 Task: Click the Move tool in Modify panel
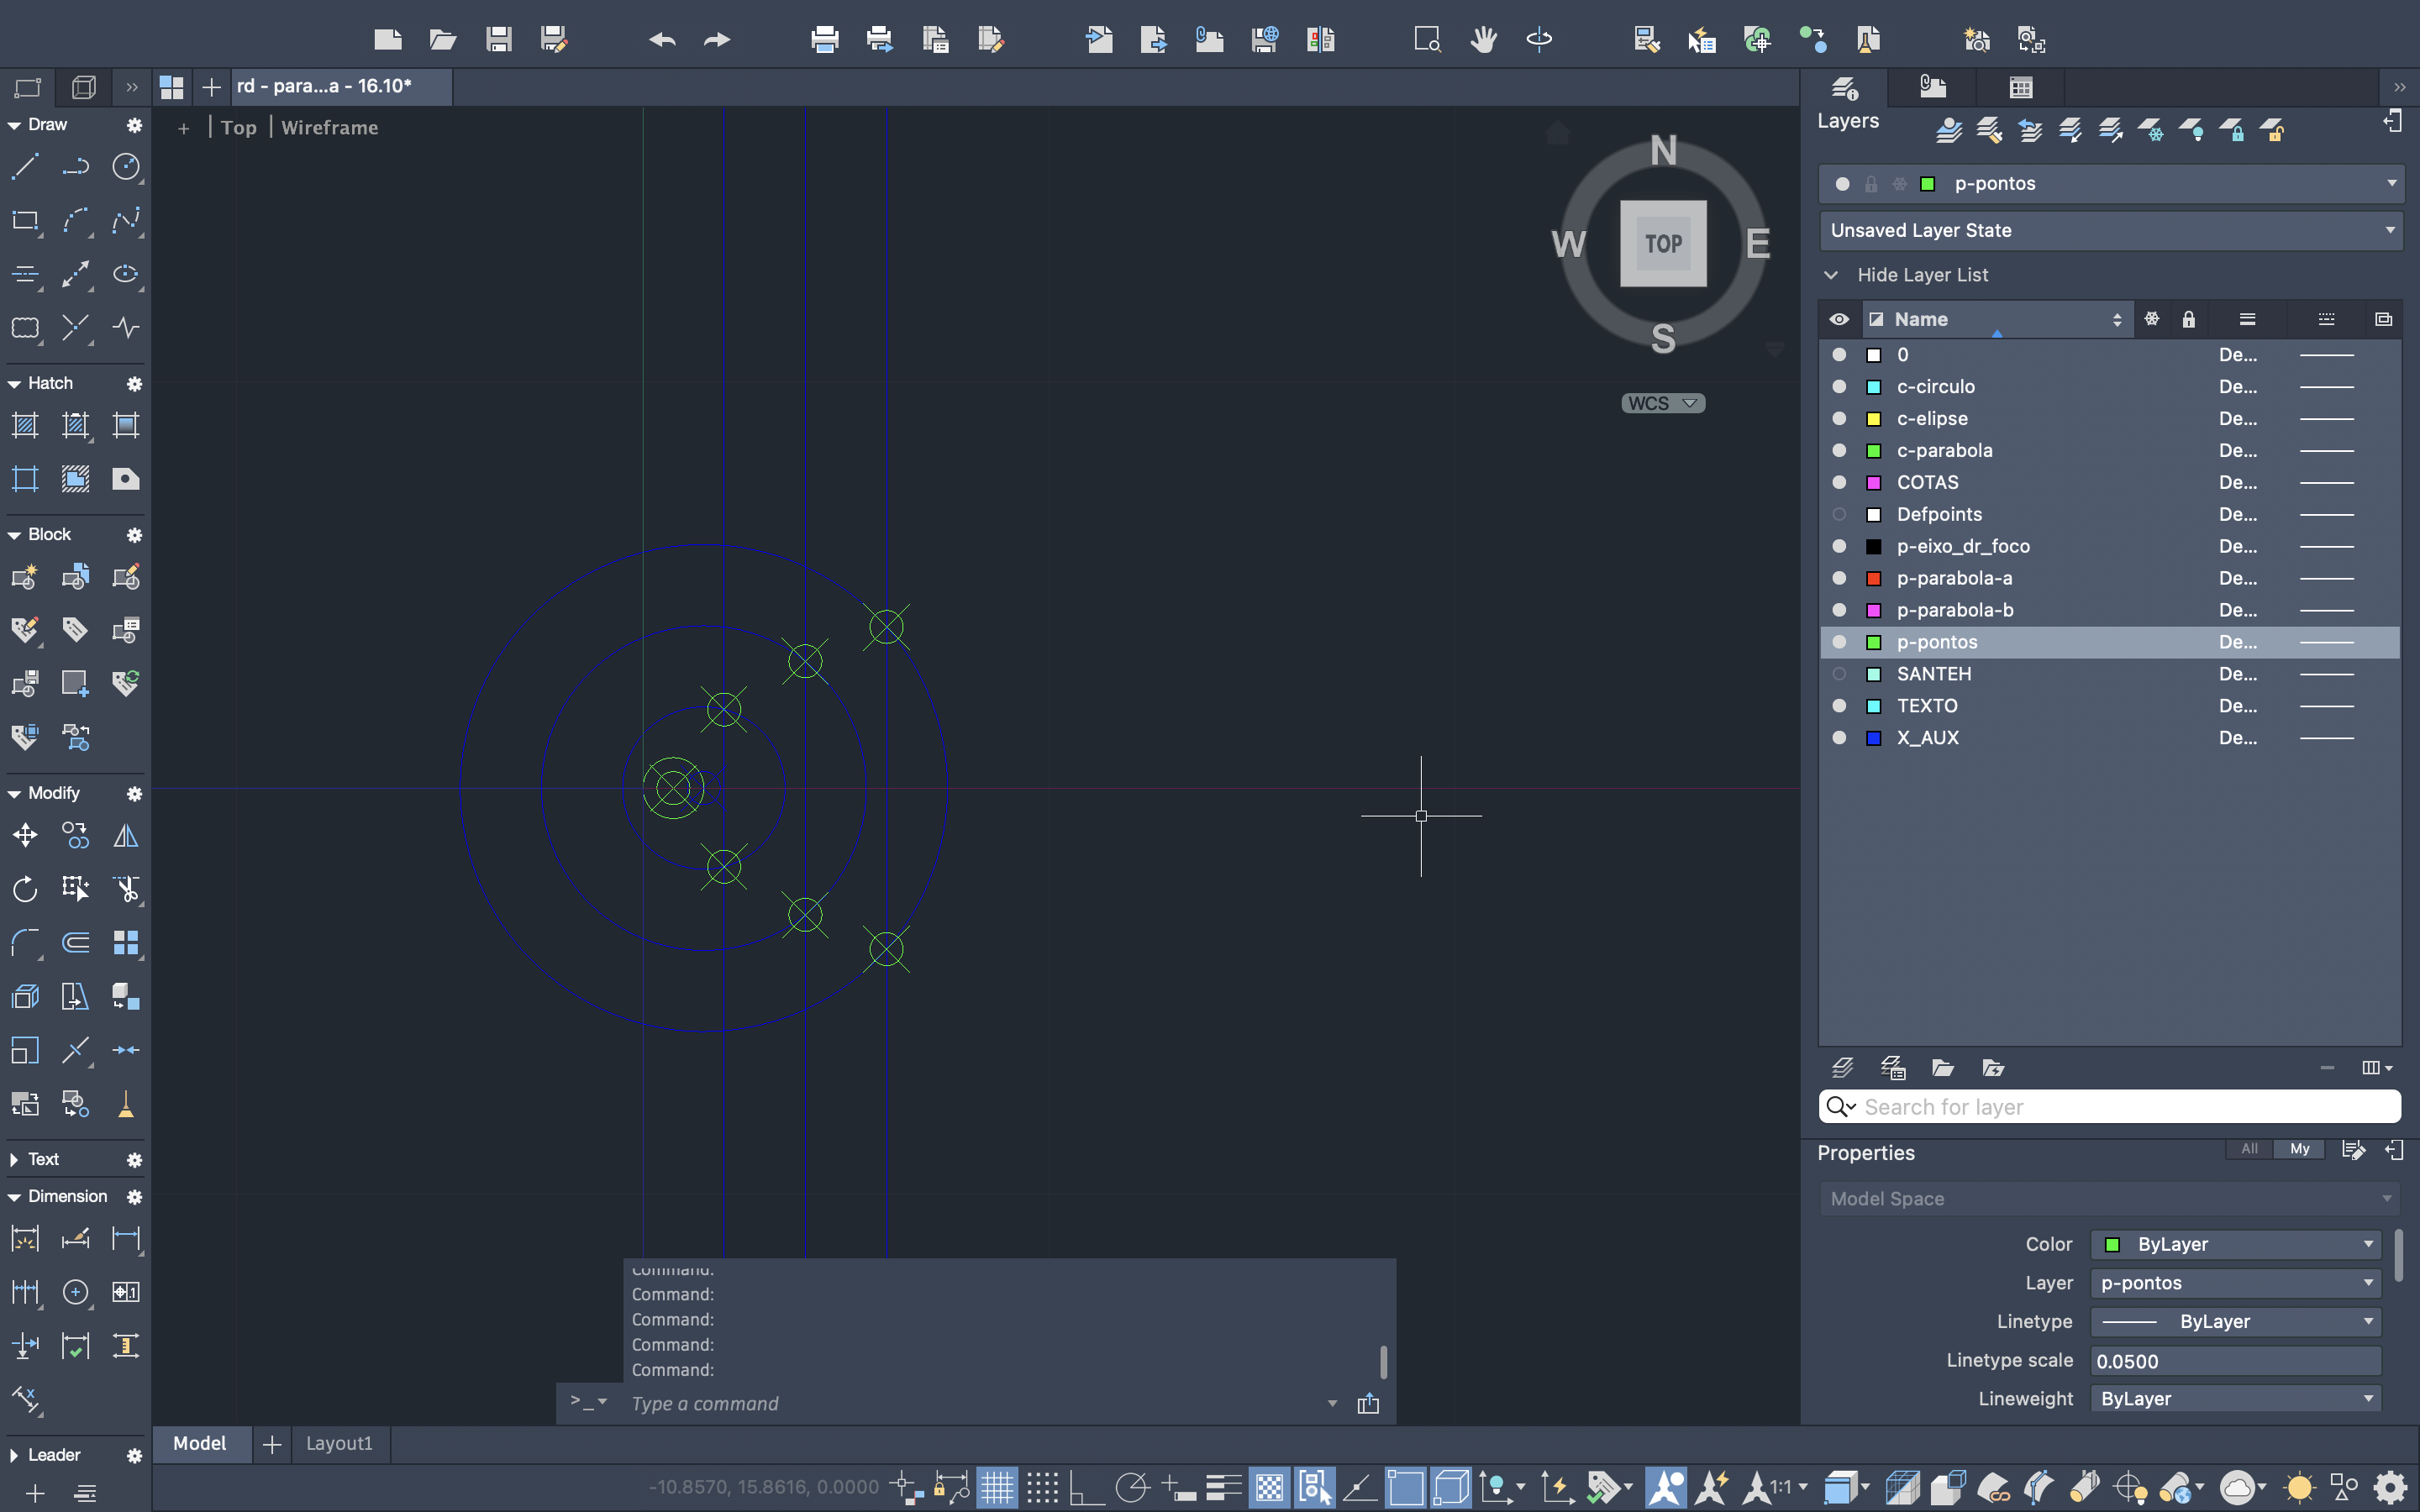click(x=25, y=835)
